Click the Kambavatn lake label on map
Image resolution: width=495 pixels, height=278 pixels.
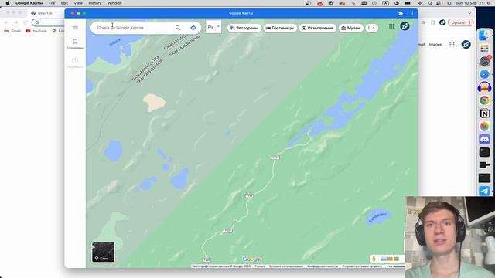pos(377,217)
